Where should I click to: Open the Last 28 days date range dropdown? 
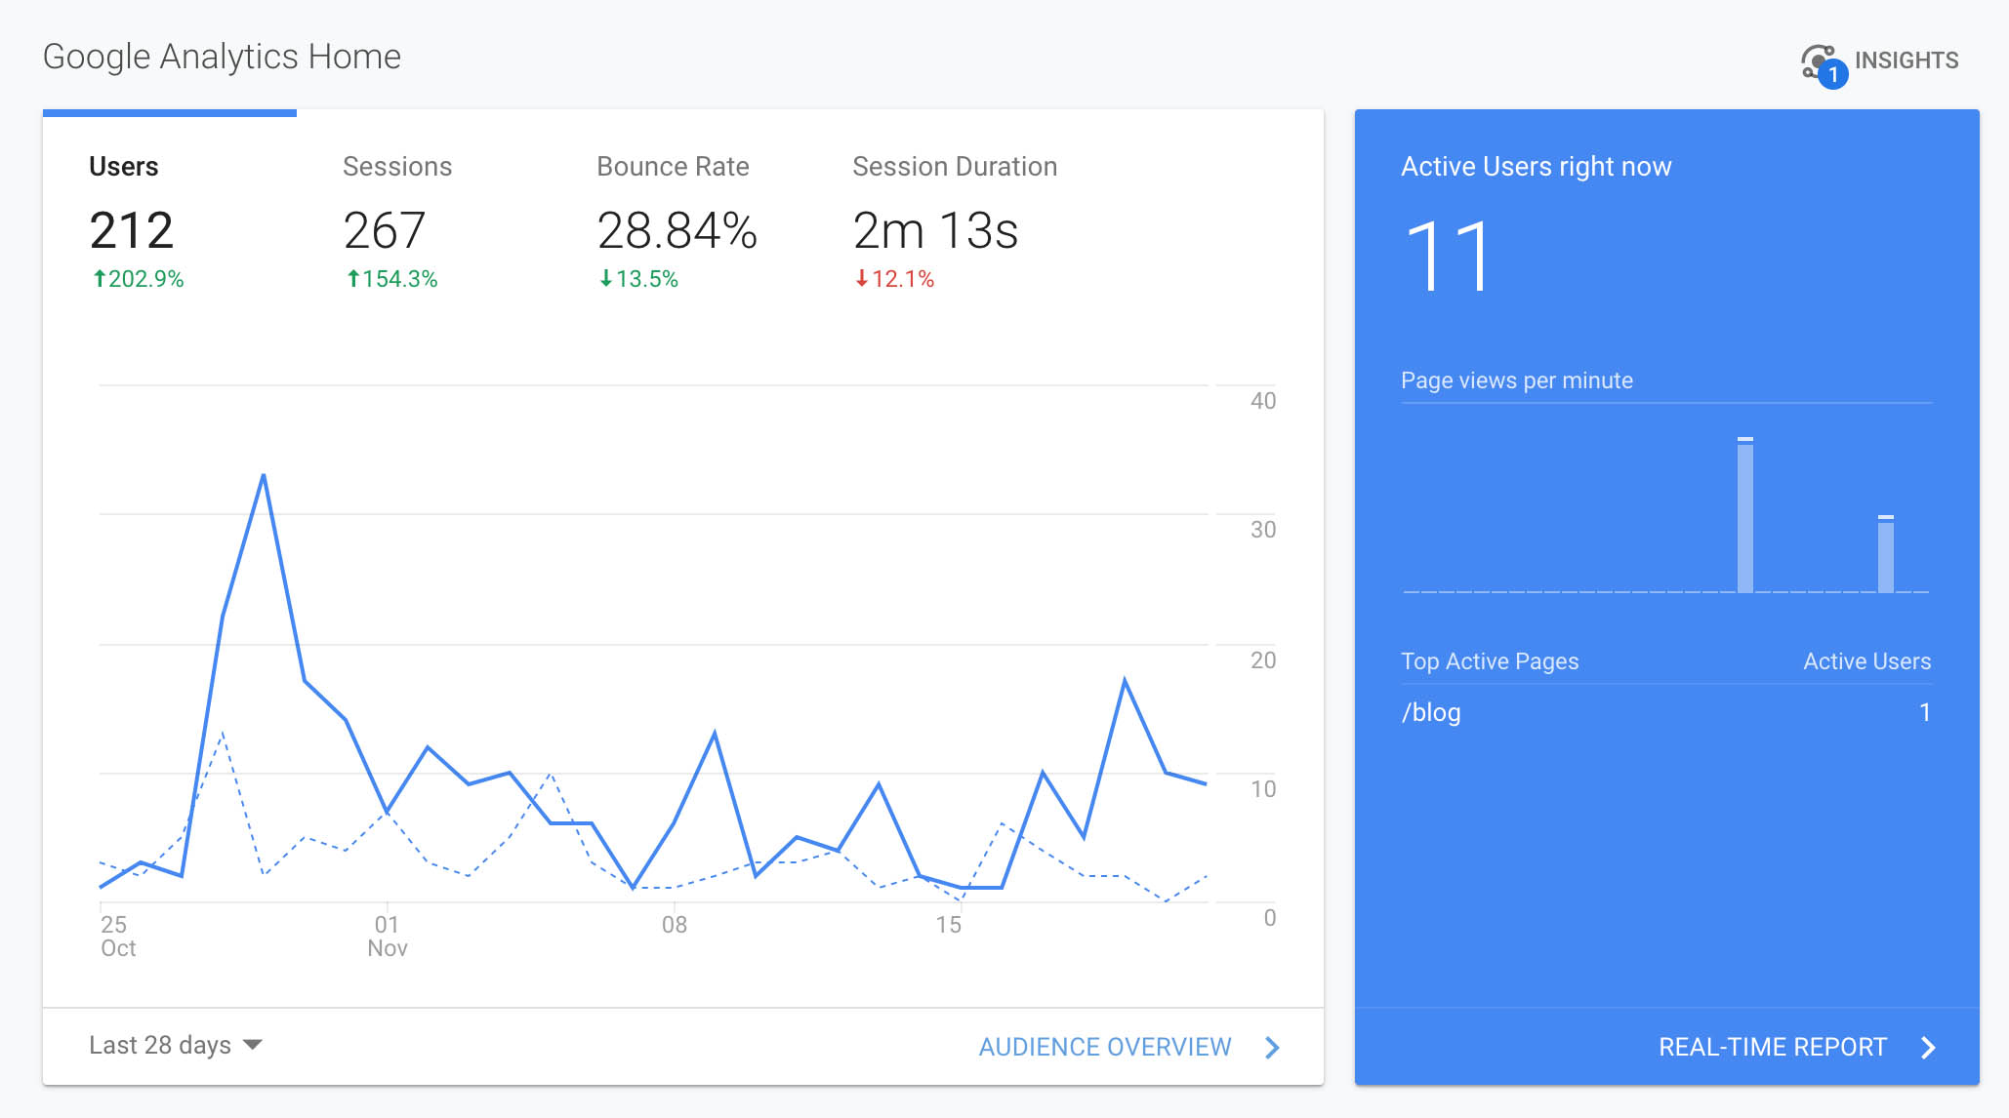tap(161, 1045)
